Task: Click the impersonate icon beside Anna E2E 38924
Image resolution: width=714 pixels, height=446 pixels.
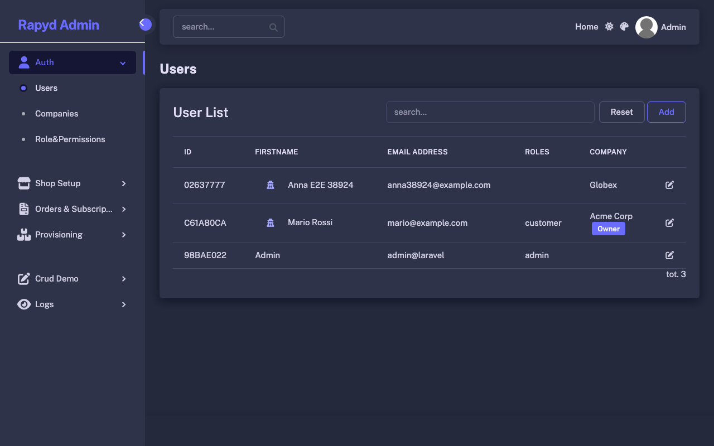Action: 271,185
